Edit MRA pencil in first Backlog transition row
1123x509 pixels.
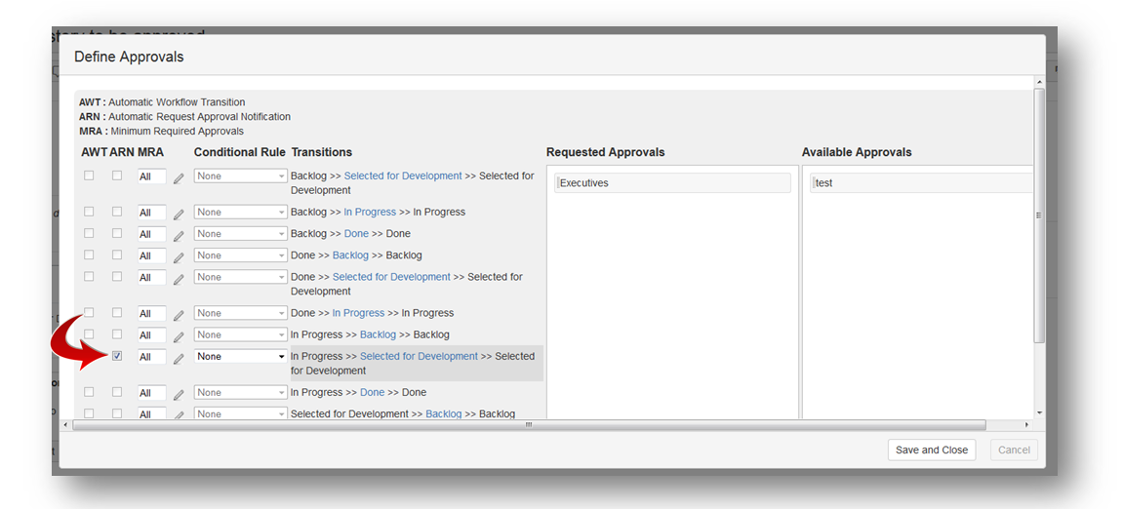(x=179, y=177)
